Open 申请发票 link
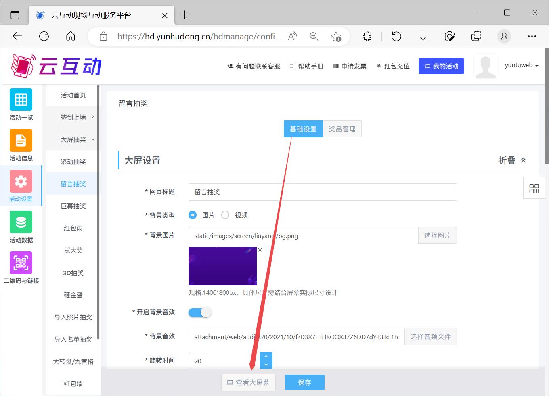Viewport: 549px width, 396px height. [x=350, y=66]
